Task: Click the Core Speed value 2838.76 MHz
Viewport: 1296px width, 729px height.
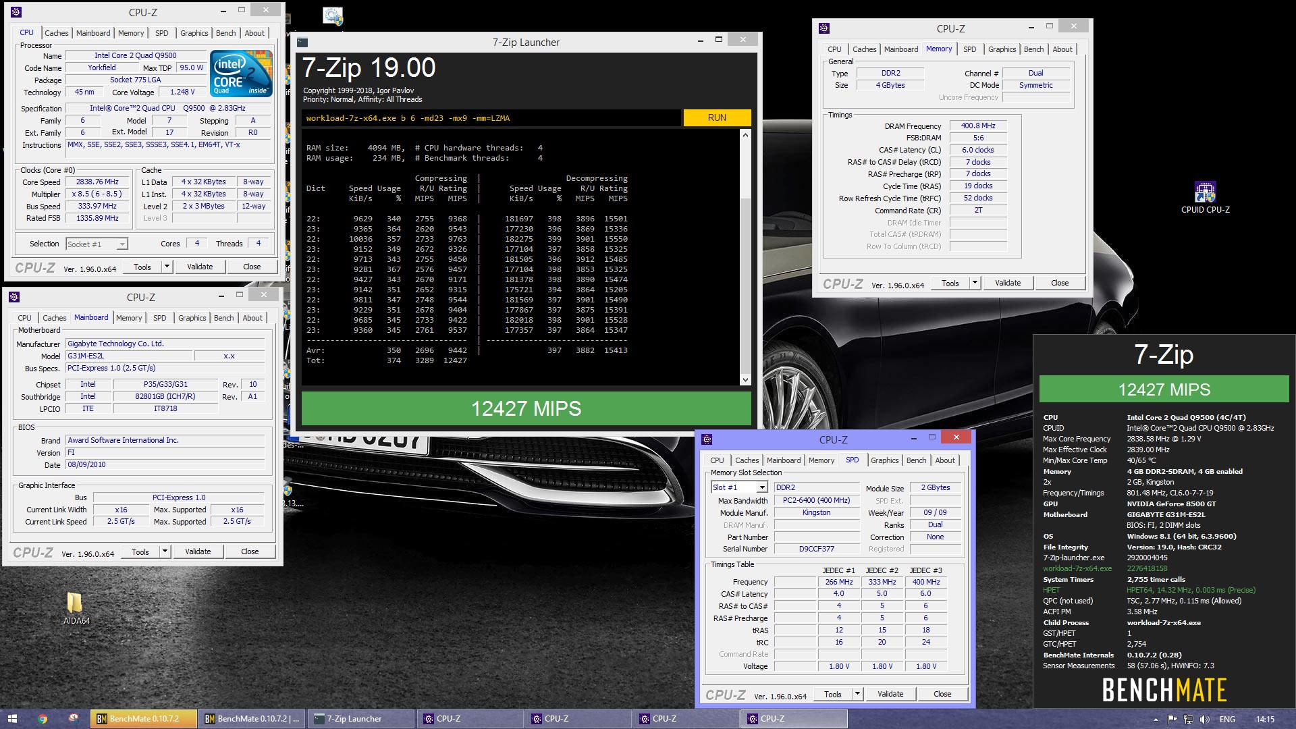Action: point(97,182)
